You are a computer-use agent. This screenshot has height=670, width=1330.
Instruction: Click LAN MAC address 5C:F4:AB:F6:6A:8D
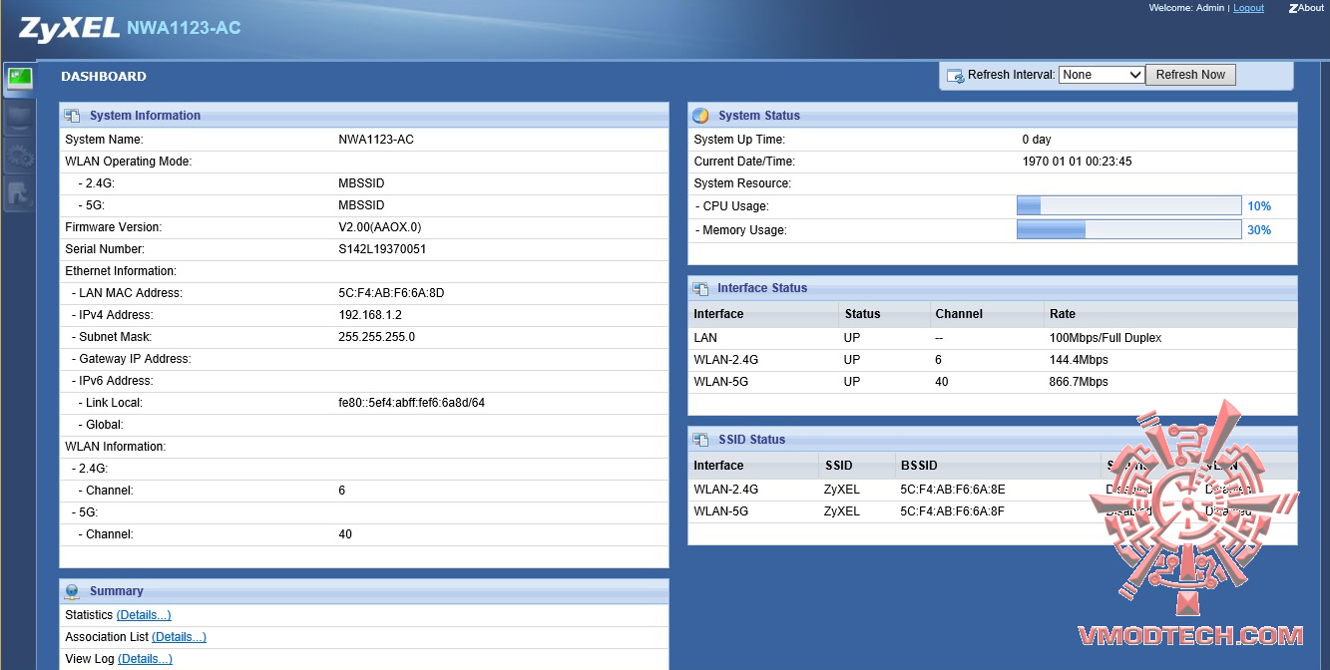click(x=391, y=293)
